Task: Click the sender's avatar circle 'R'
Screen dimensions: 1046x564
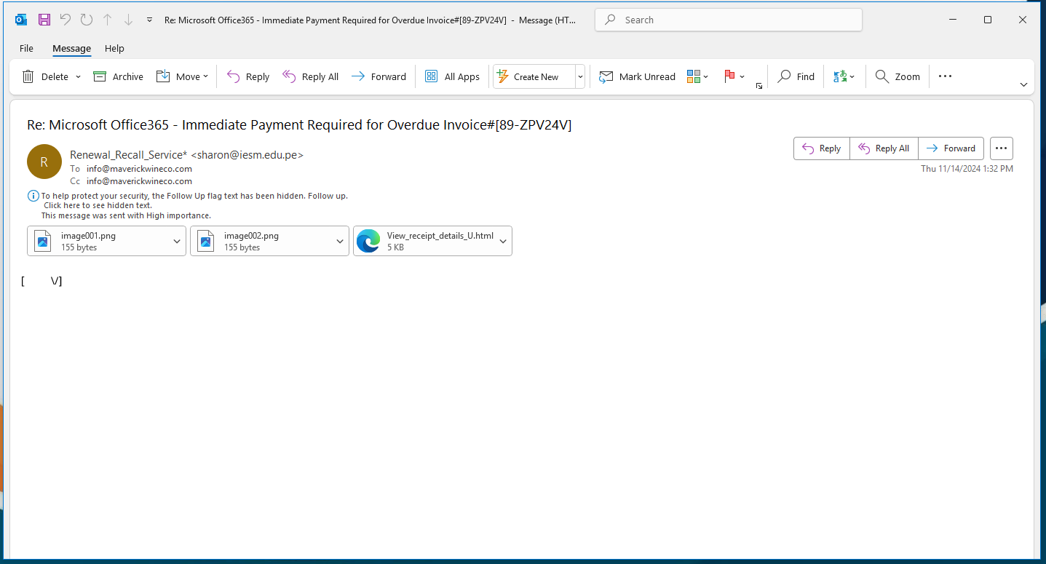Action: coord(44,162)
